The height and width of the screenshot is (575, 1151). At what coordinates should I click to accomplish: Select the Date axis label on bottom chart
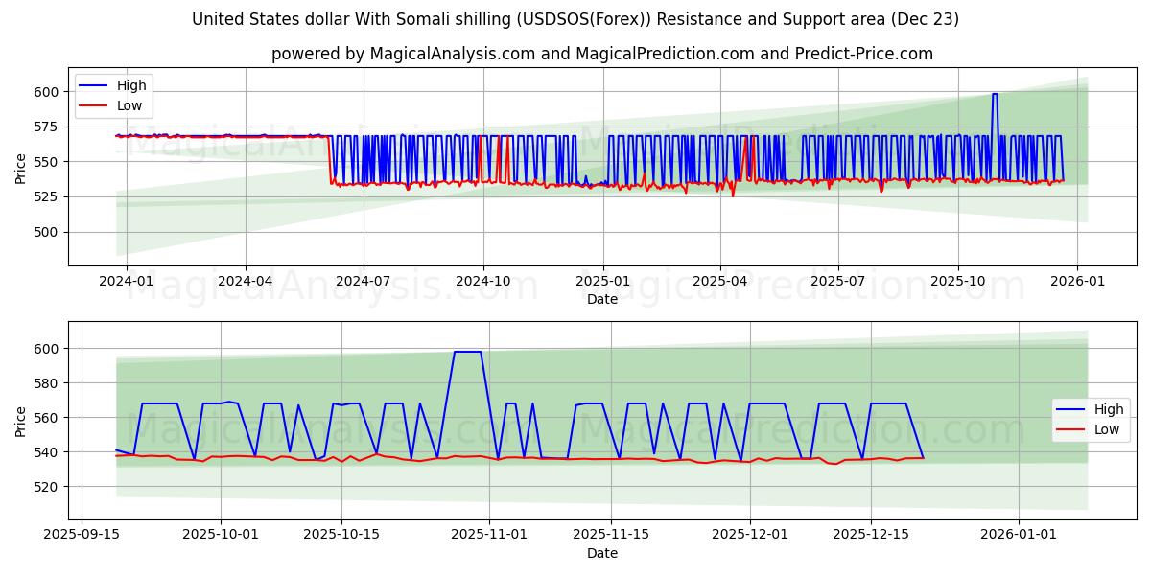[601, 553]
